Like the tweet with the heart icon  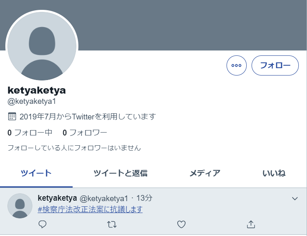click(x=181, y=224)
